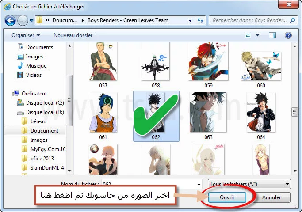Select the blonde character thumbnail below 064
Screen dimensions: 302x212
[x=261, y=159]
